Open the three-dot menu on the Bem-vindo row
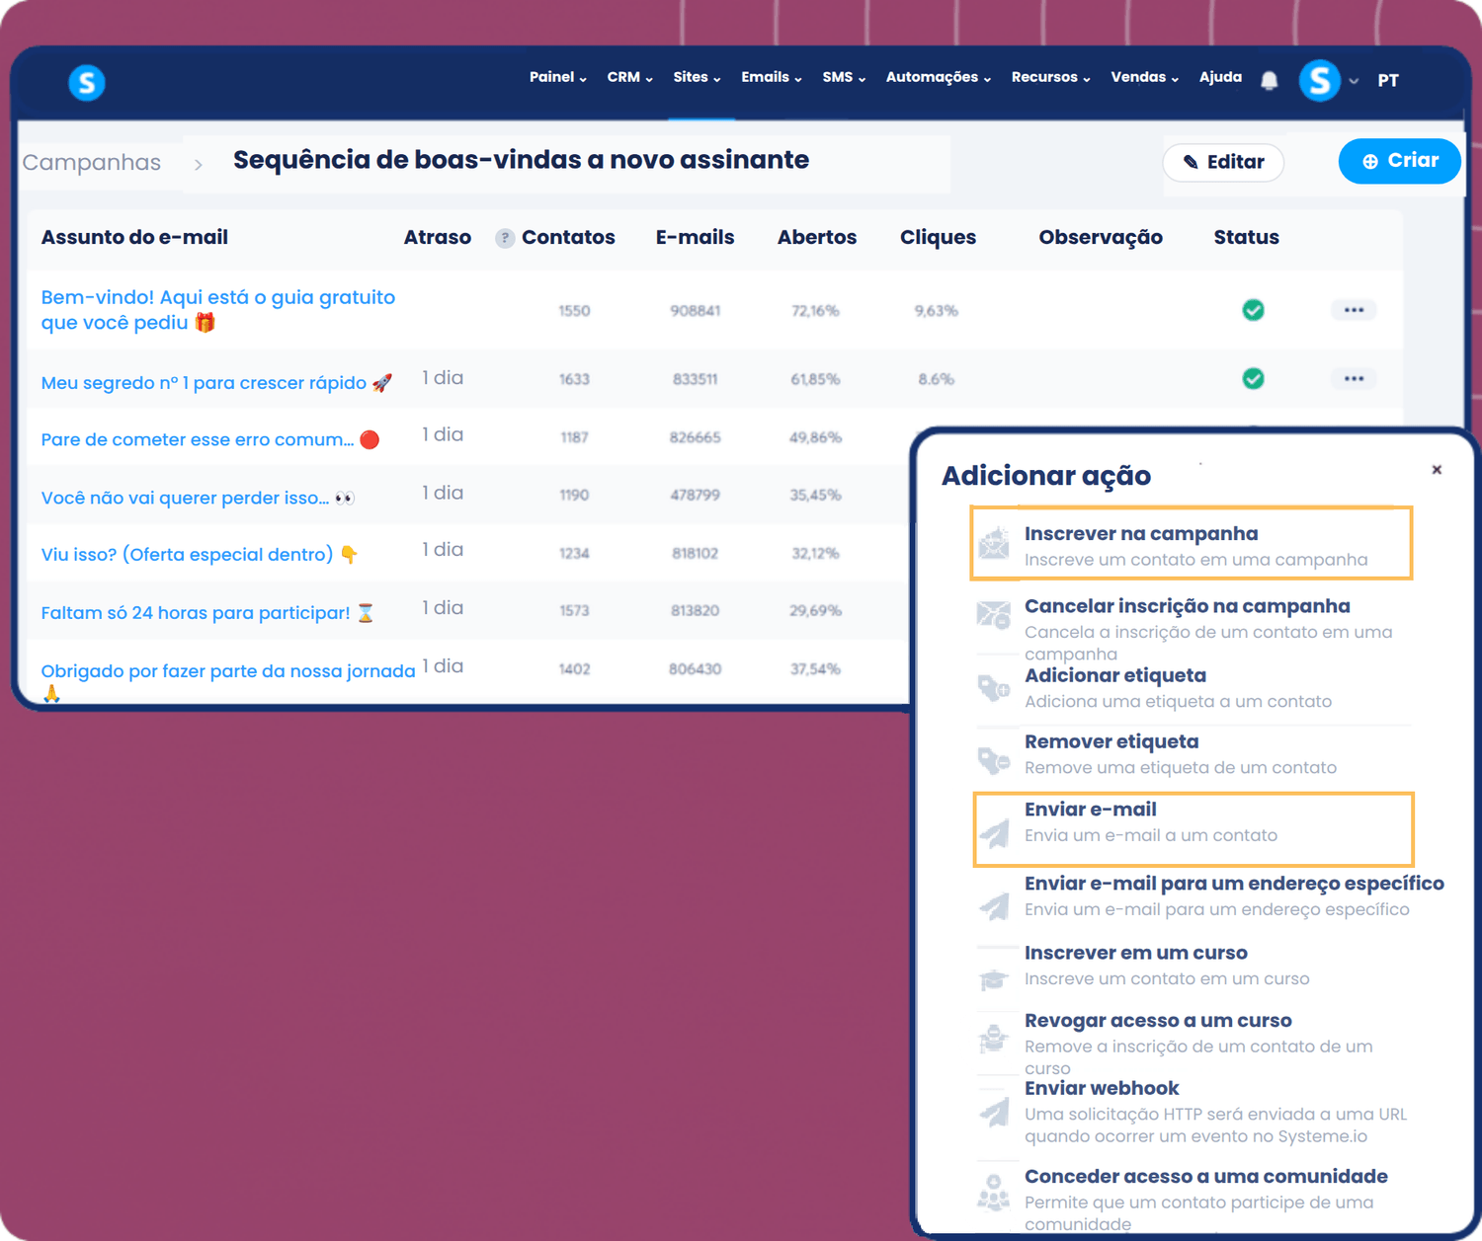 click(x=1354, y=310)
